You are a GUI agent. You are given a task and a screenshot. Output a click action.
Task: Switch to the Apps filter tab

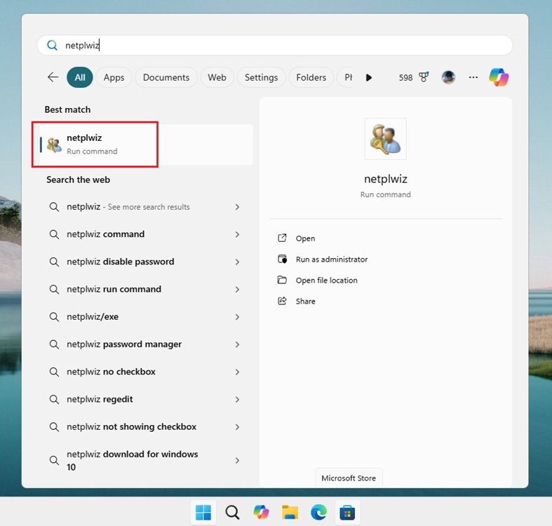[x=114, y=77]
